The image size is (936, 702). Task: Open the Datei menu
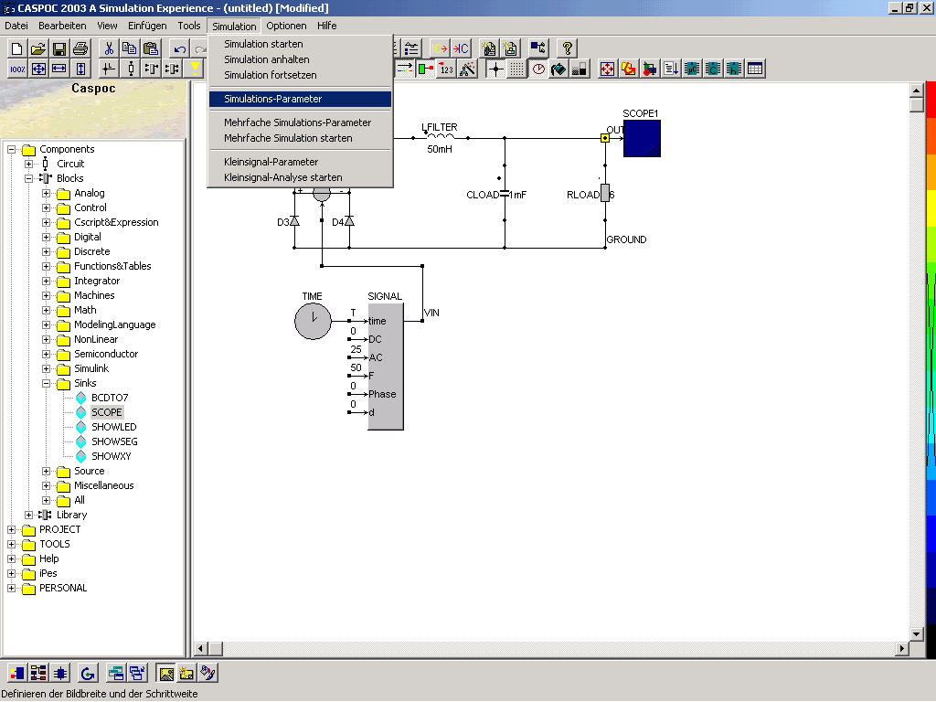[x=16, y=26]
